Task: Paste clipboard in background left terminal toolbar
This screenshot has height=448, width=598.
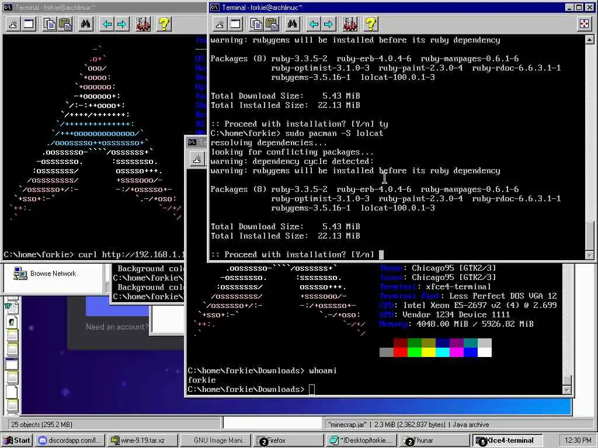Action: click(x=65, y=24)
